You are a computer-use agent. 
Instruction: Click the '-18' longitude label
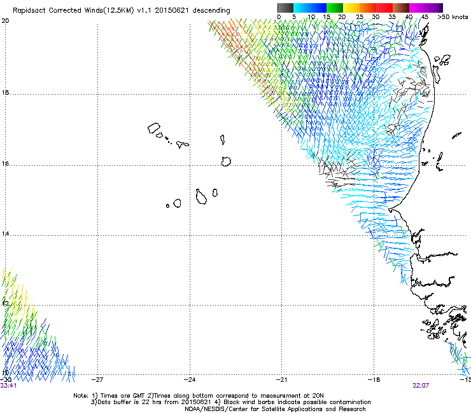pyautogui.click(x=374, y=380)
